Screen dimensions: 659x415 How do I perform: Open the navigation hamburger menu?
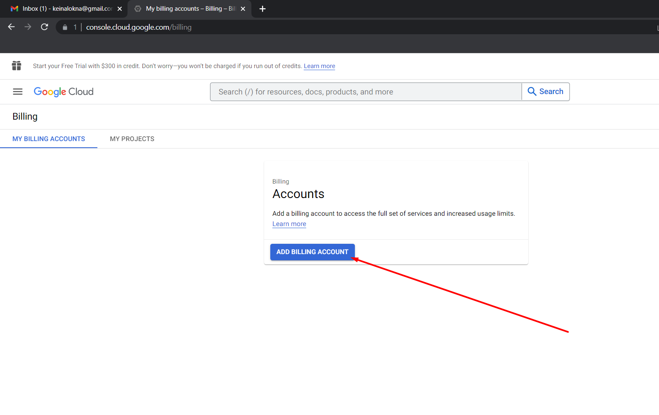coord(18,92)
